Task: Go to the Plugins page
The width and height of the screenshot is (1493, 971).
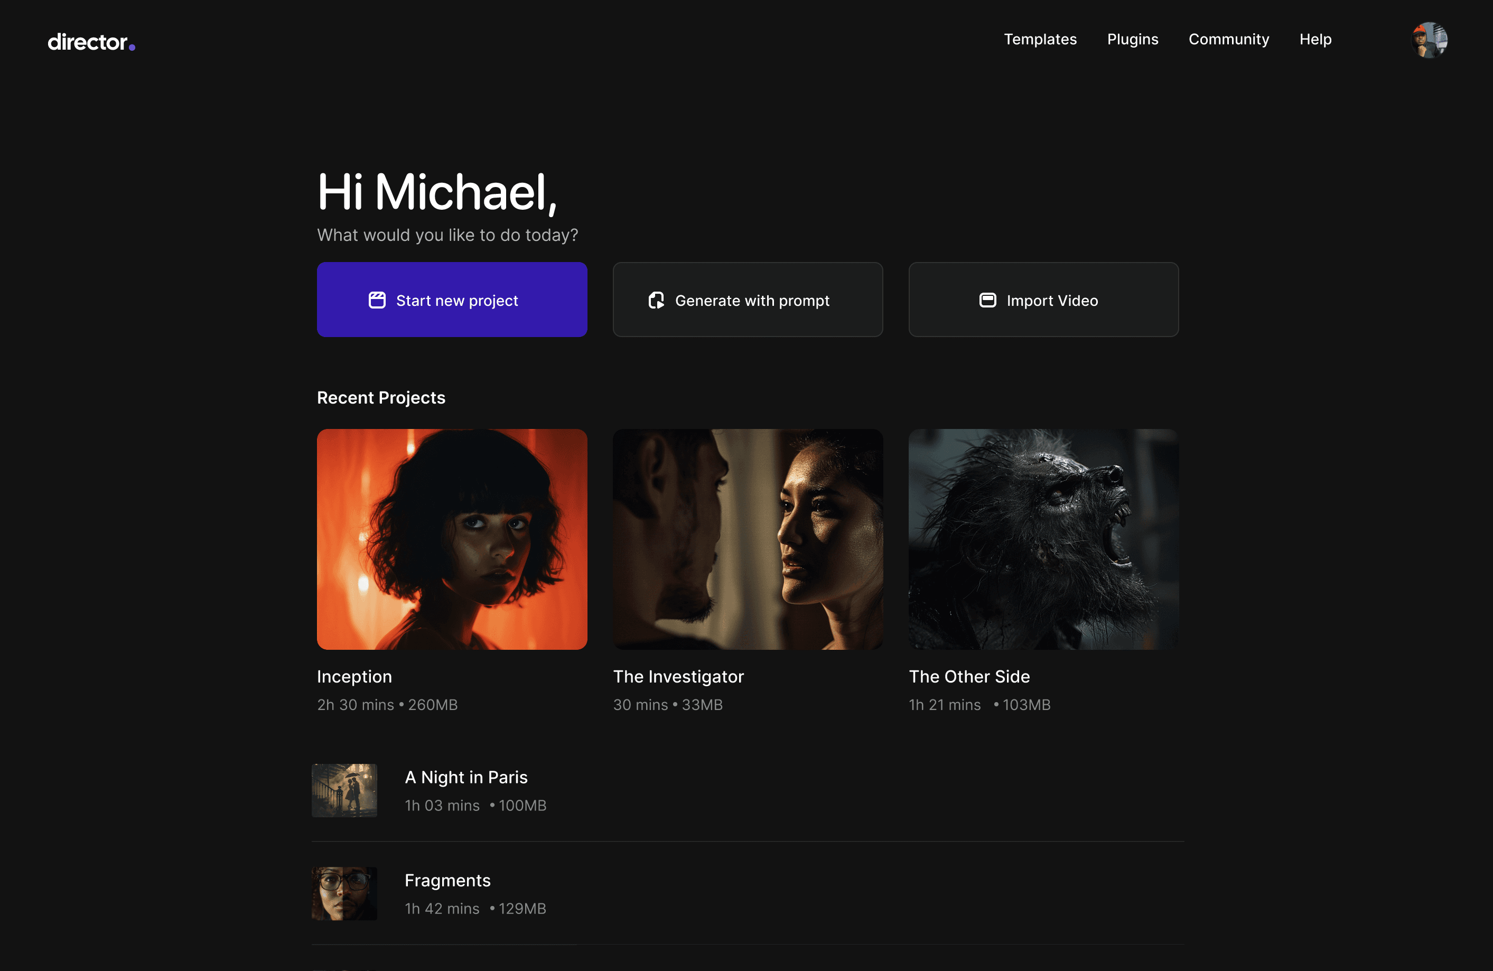Action: point(1132,39)
